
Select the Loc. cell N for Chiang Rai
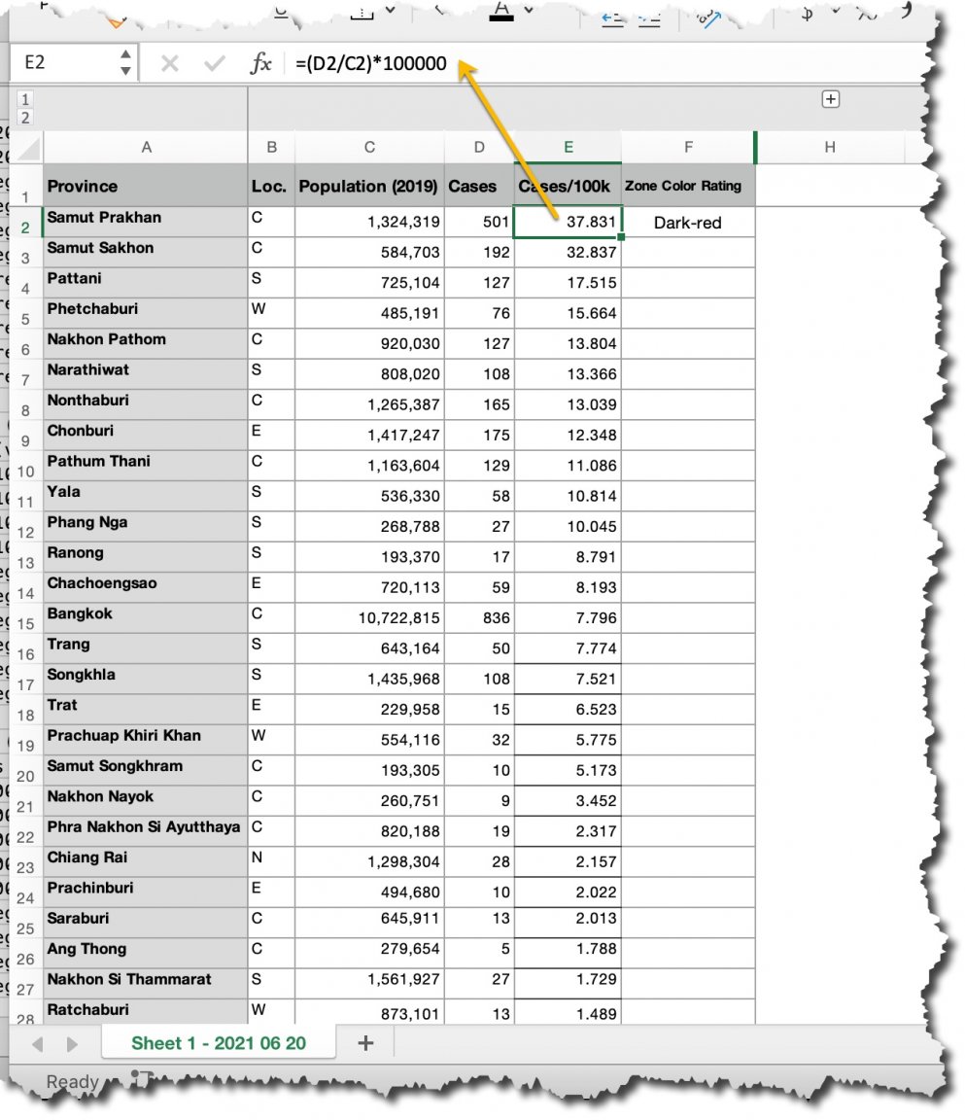(271, 861)
